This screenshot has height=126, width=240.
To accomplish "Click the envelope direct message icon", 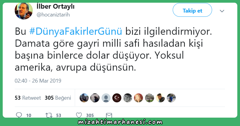I will pyautogui.click(x=109, y=115).
